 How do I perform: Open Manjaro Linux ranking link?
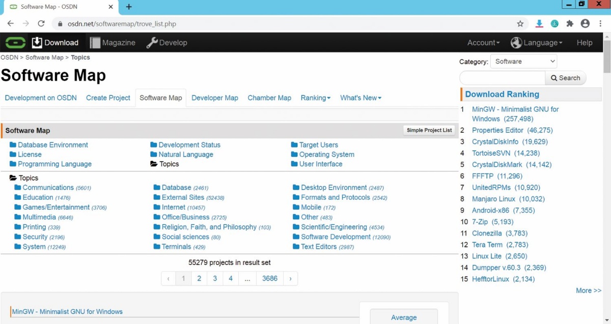pyautogui.click(x=493, y=199)
